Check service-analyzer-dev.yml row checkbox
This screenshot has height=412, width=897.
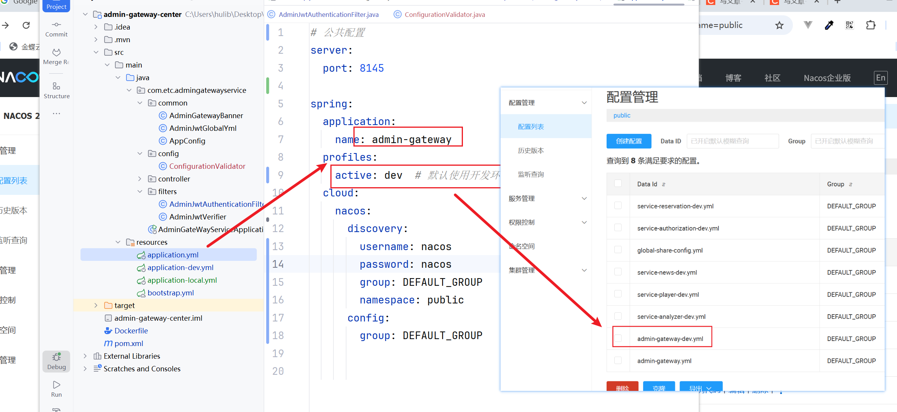click(618, 316)
